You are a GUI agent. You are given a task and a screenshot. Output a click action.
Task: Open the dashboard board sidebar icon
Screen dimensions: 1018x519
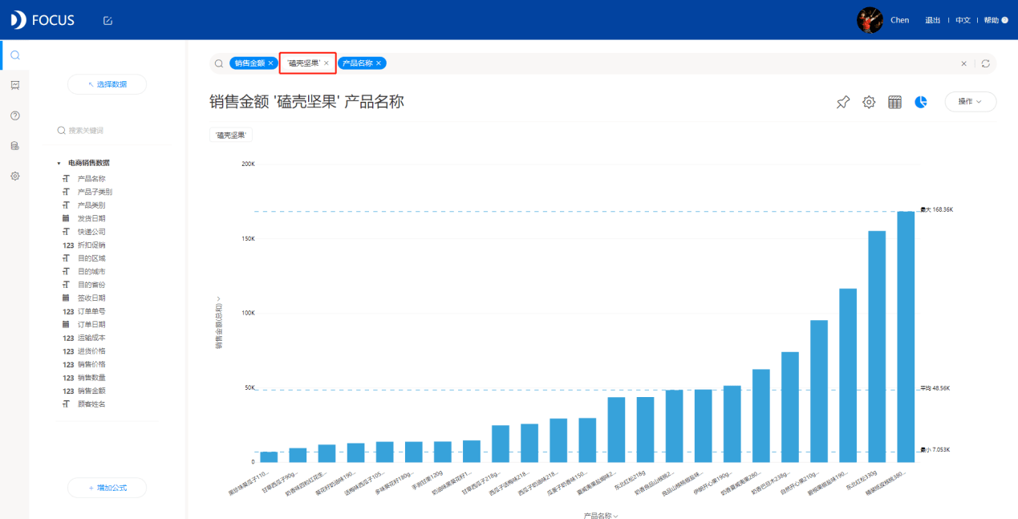tap(14, 85)
